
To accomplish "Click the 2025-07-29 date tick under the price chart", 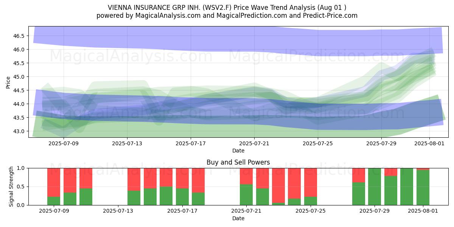I will point(381,144).
